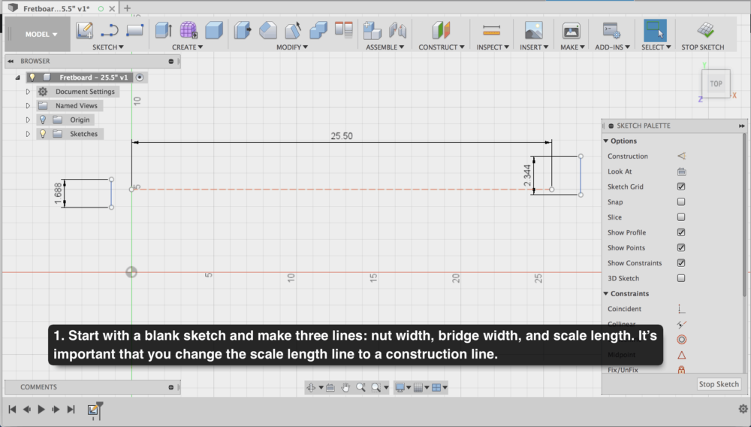Disable the Sketch Grid checkbox
751x427 pixels.
tap(681, 186)
